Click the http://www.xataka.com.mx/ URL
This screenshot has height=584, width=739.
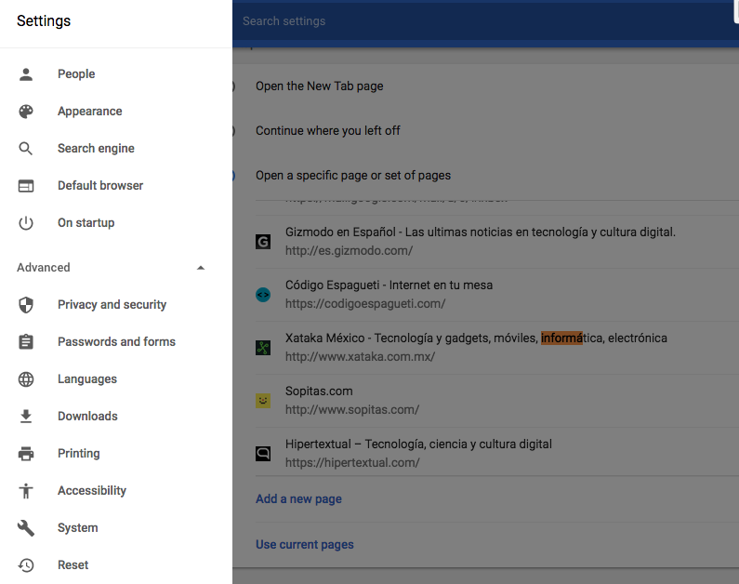(x=360, y=357)
